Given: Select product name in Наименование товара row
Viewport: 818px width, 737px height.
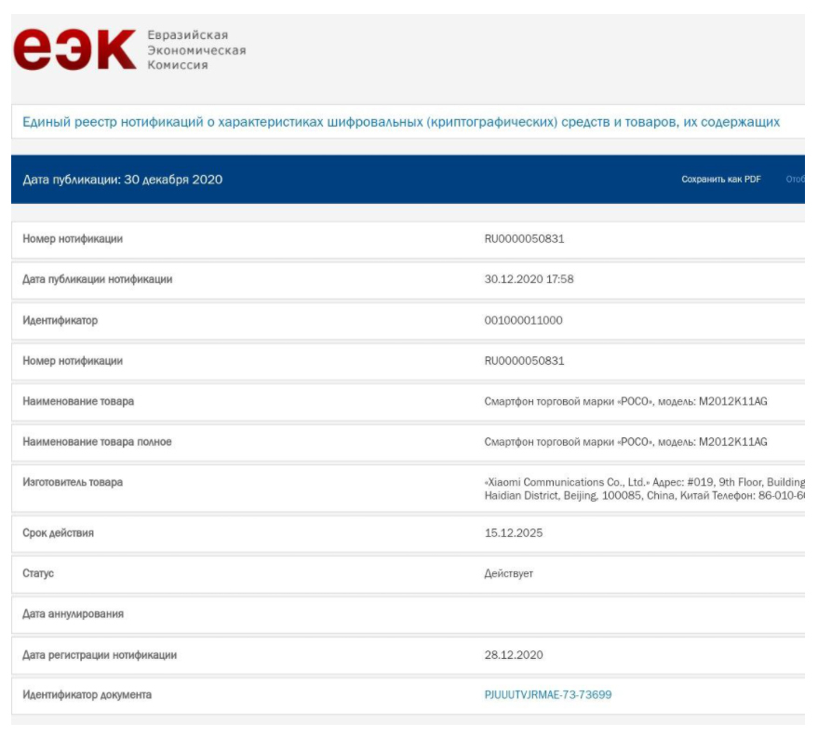Looking at the screenshot, I should pyautogui.click(x=626, y=401).
